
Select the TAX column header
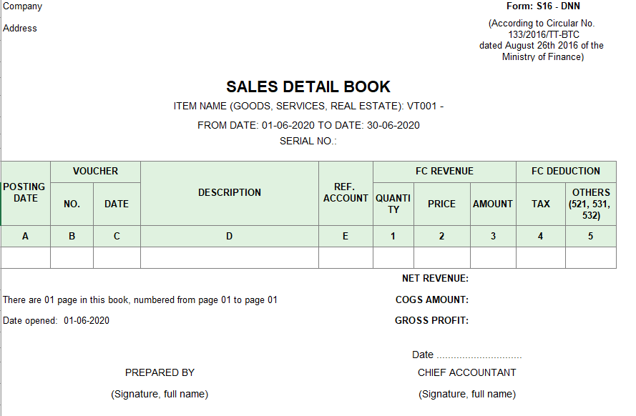(541, 204)
